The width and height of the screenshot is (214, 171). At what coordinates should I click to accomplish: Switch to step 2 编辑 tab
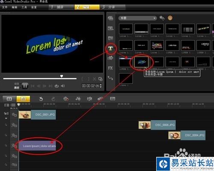pyautogui.click(x=87, y=7)
